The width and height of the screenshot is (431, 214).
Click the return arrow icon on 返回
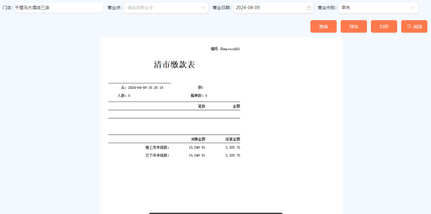(x=409, y=26)
